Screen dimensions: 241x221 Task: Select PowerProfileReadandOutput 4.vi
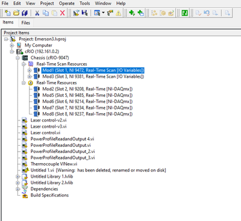(62, 139)
